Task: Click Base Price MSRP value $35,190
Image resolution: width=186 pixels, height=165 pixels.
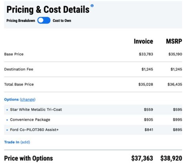Action: click(x=175, y=54)
